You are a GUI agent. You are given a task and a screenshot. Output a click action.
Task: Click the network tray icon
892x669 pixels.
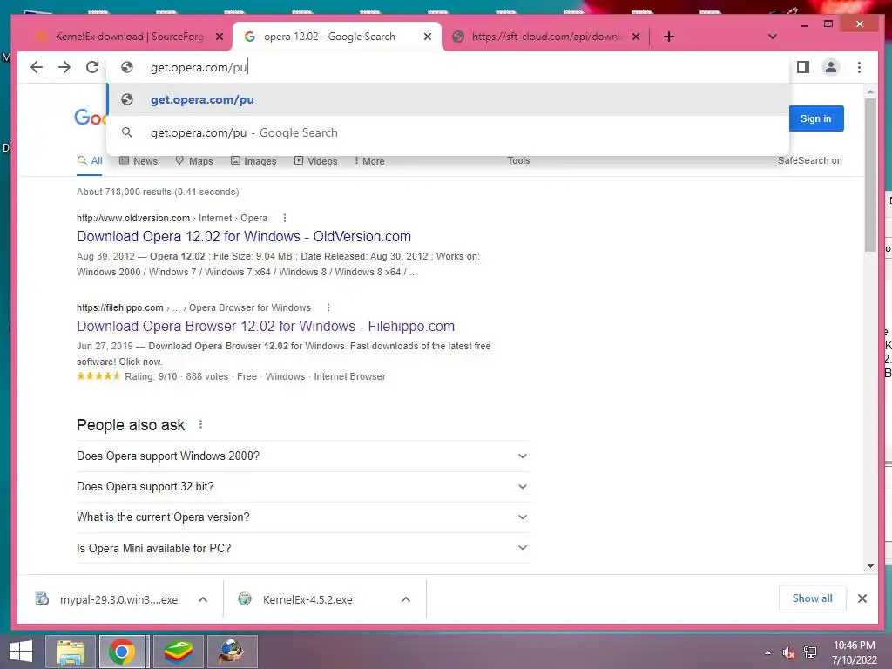point(810,652)
